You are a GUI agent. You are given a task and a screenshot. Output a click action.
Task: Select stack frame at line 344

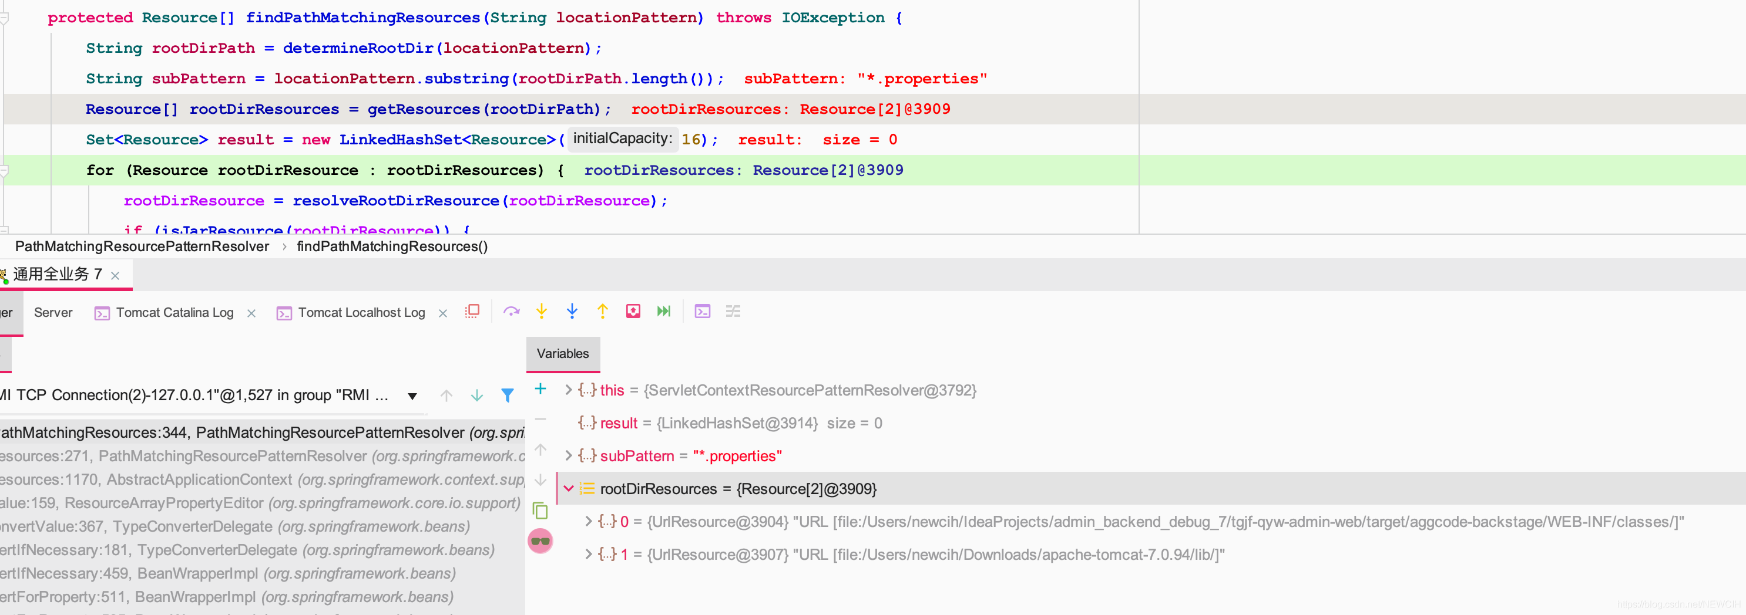point(262,433)
